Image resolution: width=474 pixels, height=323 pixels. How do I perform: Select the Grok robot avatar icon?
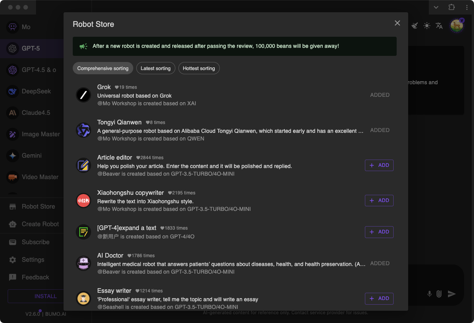(83, 95)
